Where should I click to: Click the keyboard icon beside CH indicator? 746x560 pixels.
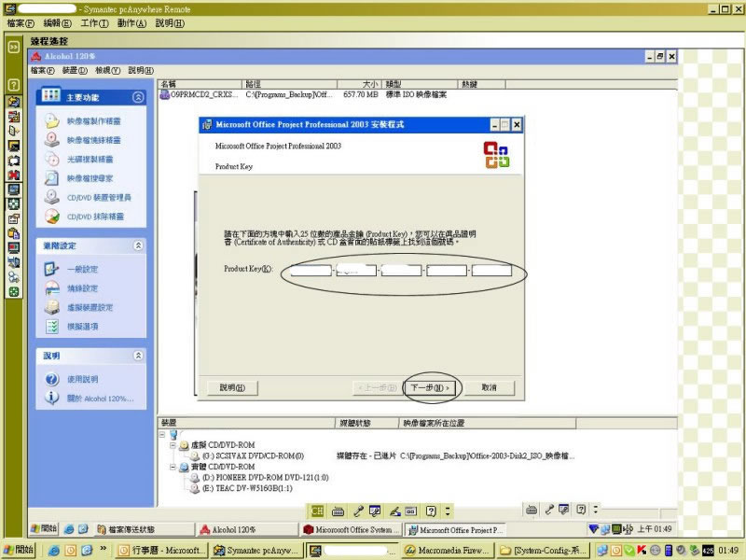tap(338, 511)
